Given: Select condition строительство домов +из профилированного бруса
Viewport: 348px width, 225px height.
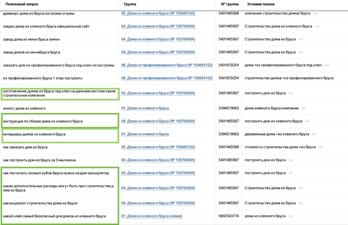Looking at the screenshot, I should click(289, 78).
